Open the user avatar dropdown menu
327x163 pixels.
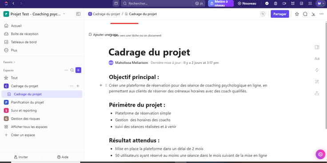point(320,4)
